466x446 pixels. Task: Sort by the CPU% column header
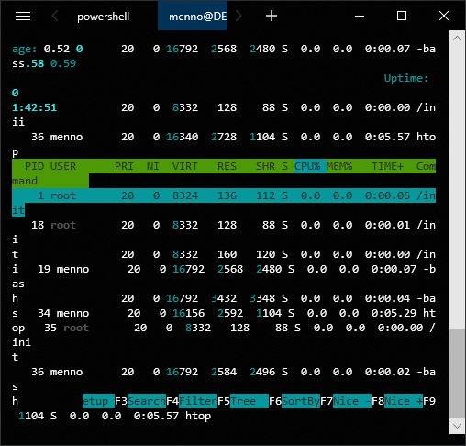point(310,166)
